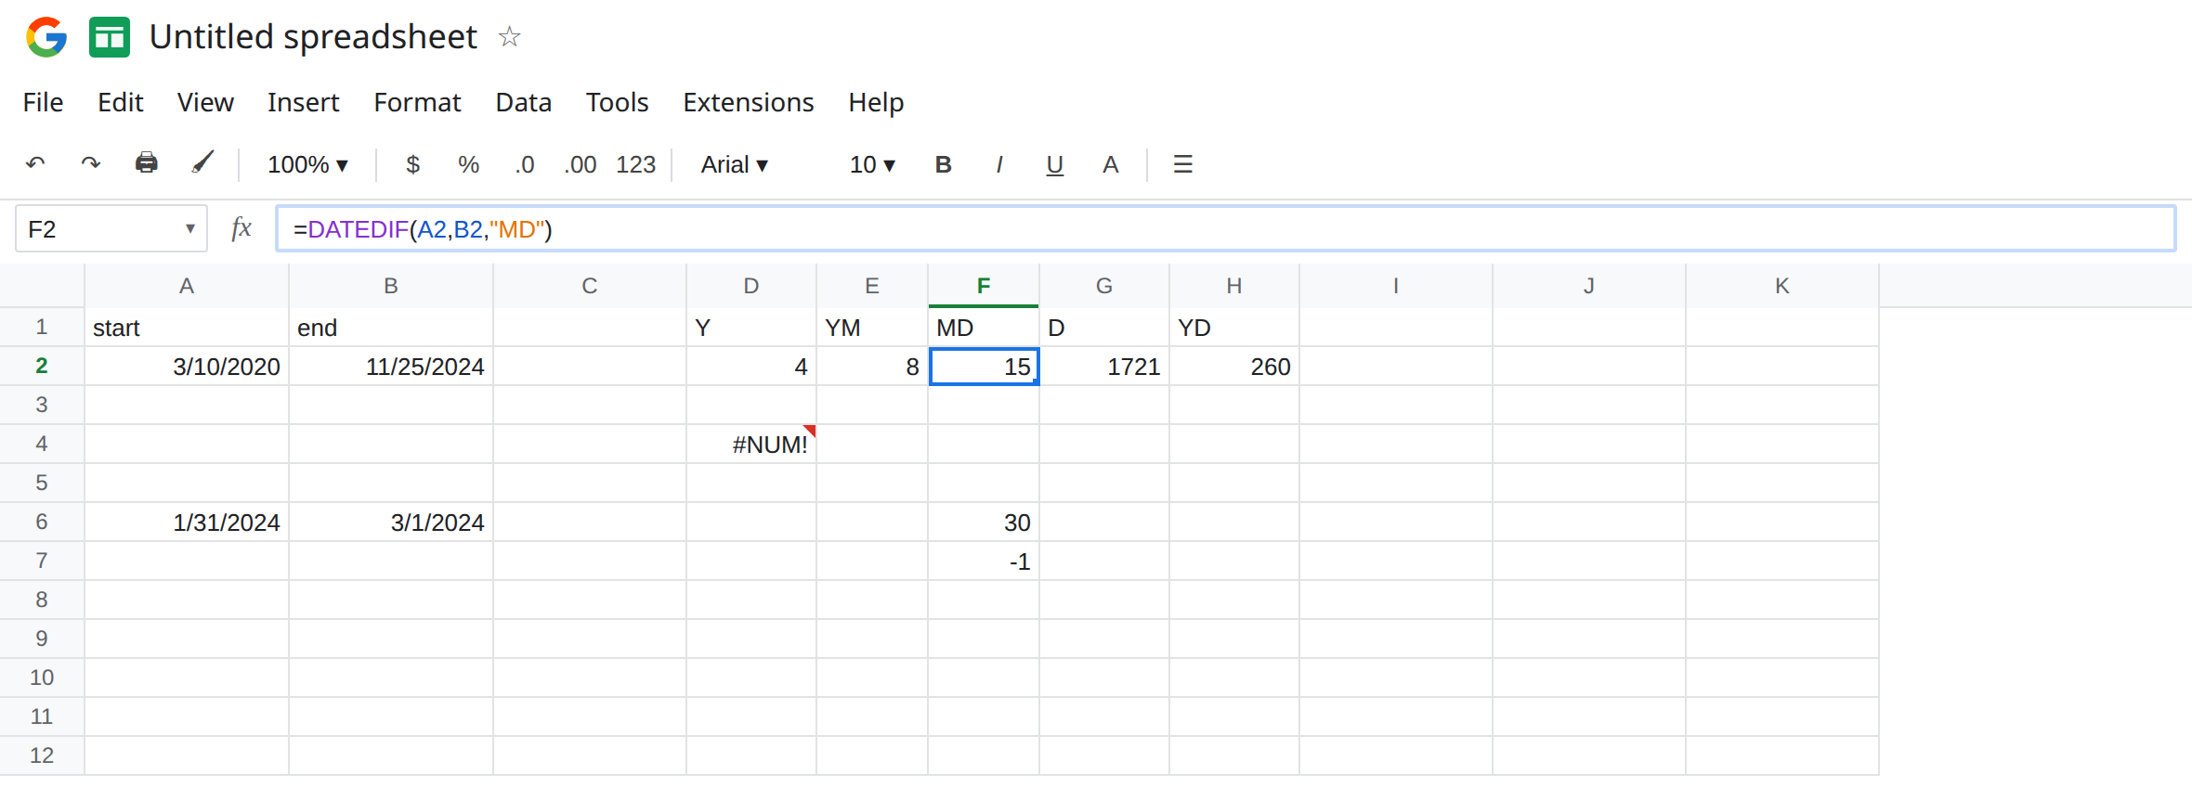Select cell with value -1
The height and width of the screenshot is (787, 2192).
tap(984, 561)
